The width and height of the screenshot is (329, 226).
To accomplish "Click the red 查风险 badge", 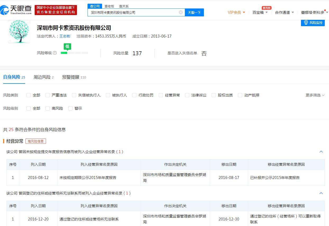I will (266, 8).
